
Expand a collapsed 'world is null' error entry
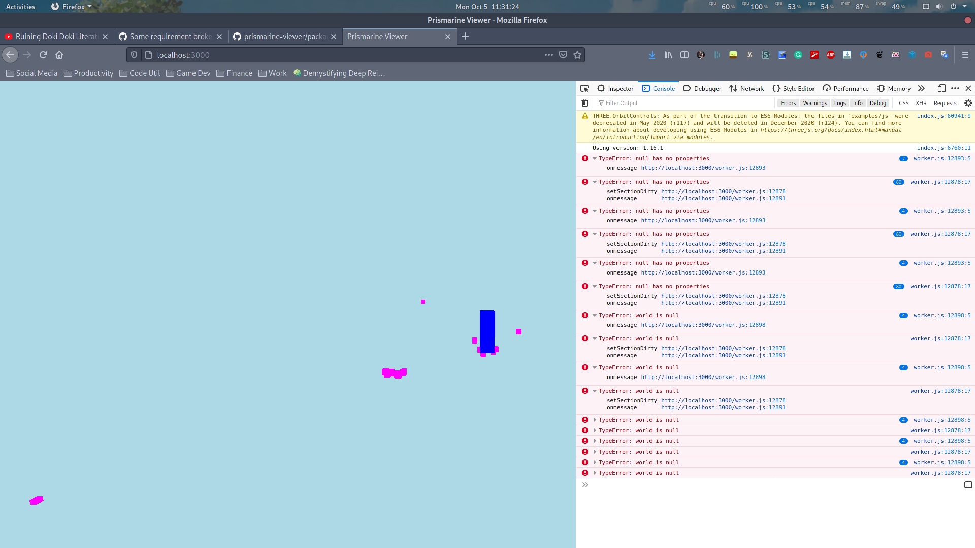[594, 420]
